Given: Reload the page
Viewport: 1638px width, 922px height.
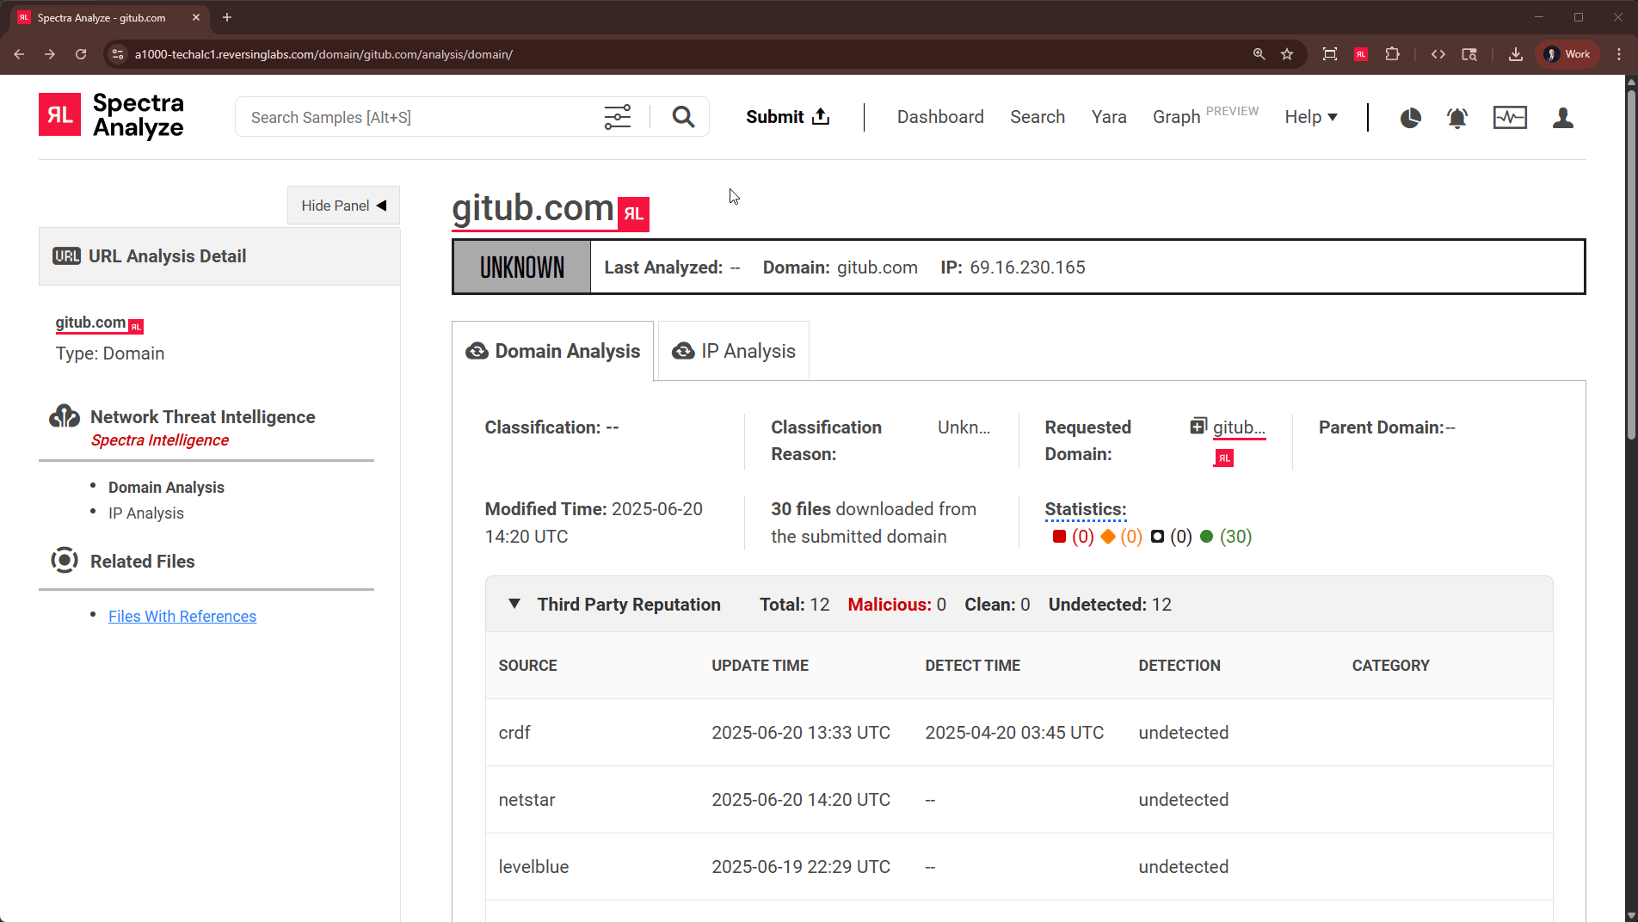Looking at the screenshot, I should click(81, 54).
